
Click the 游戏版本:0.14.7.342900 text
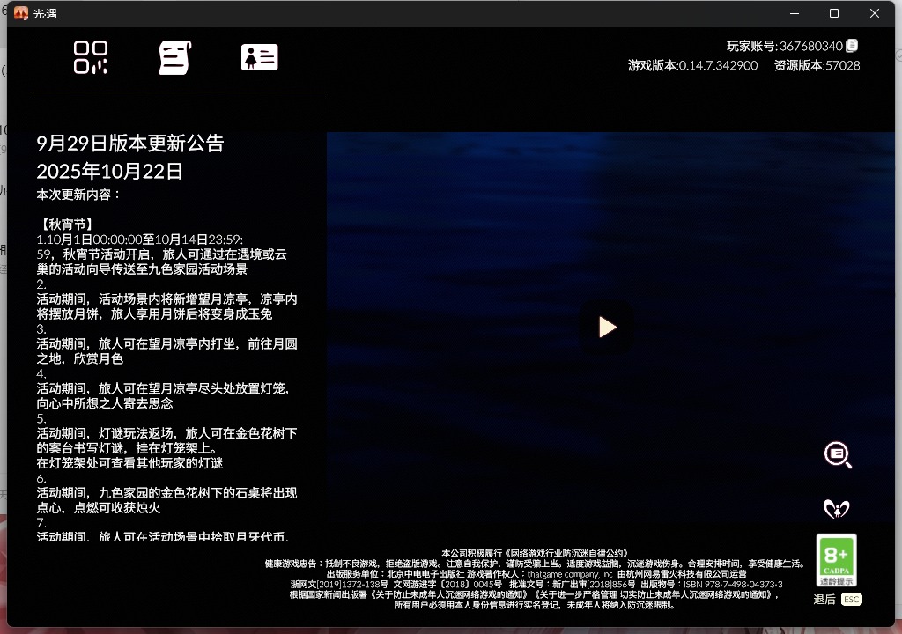click(692, 65)
